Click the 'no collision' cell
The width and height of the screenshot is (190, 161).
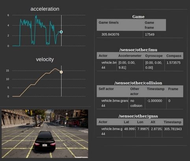[x=136, y=103]
